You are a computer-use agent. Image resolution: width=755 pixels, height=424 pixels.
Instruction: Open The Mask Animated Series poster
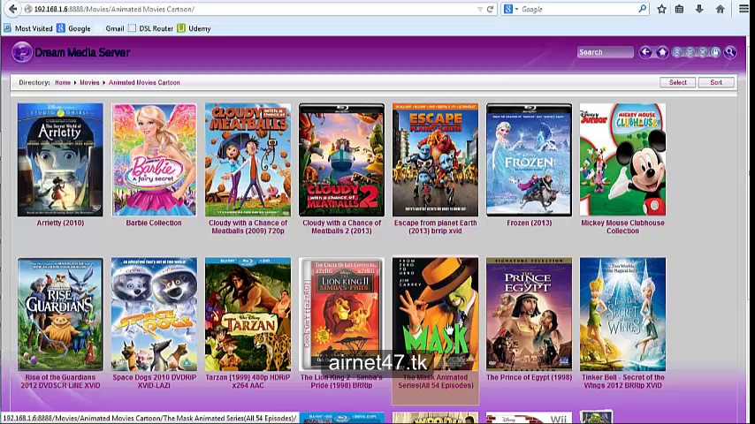[435, 314]
